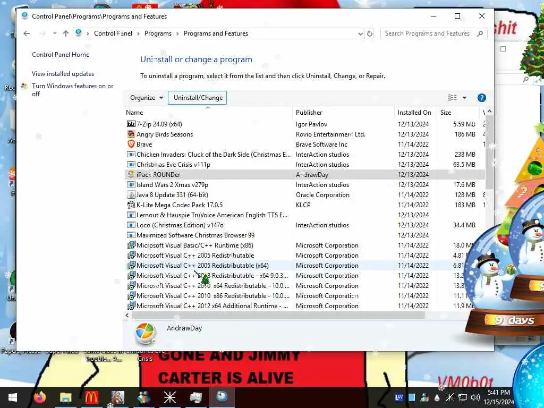
Task: Select Island Wars 2 Xmas v279p
Action: click(x=304, y=184)
